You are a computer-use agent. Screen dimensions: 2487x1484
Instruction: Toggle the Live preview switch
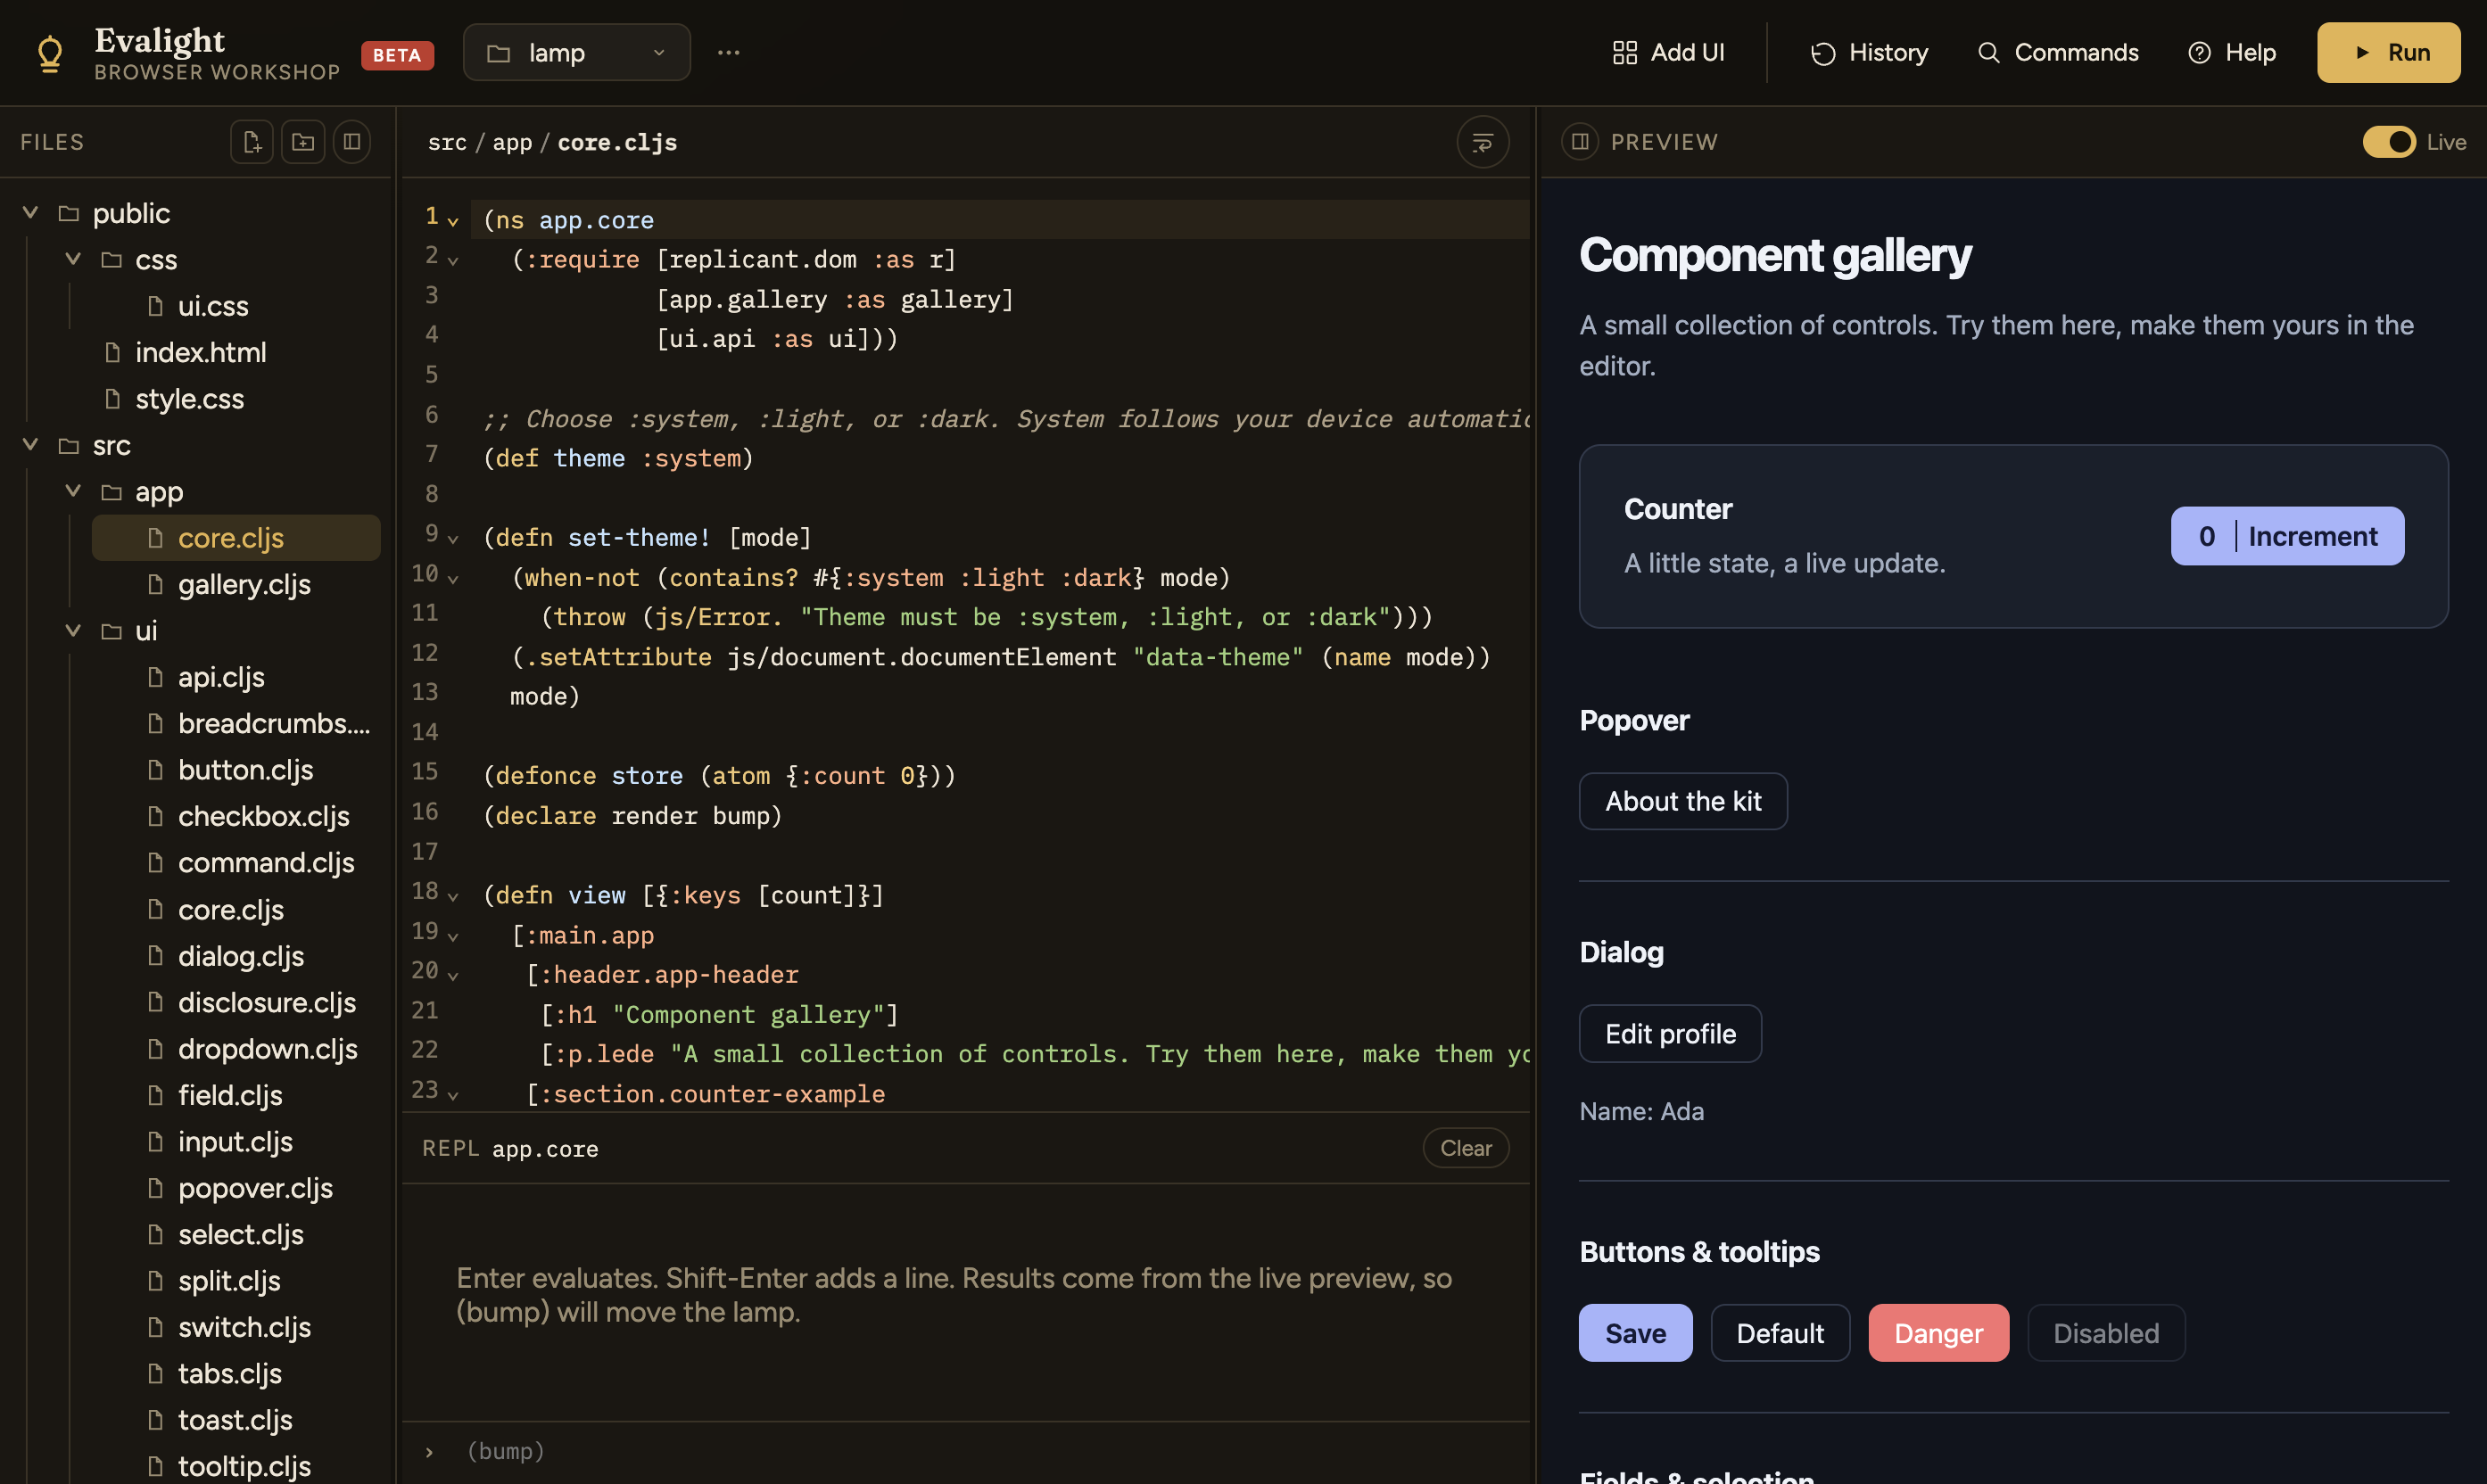pyautogui.click(x=2388, y=142)
